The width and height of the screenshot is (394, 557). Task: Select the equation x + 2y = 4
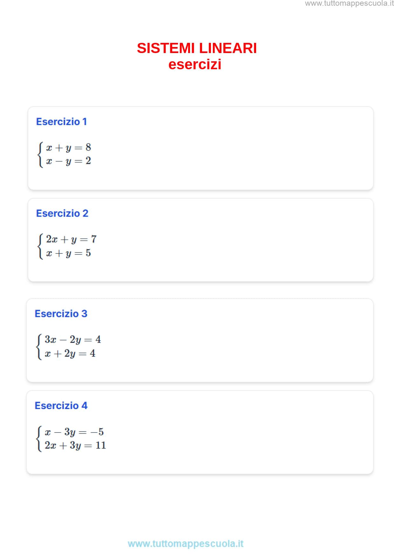coord(70,353)
